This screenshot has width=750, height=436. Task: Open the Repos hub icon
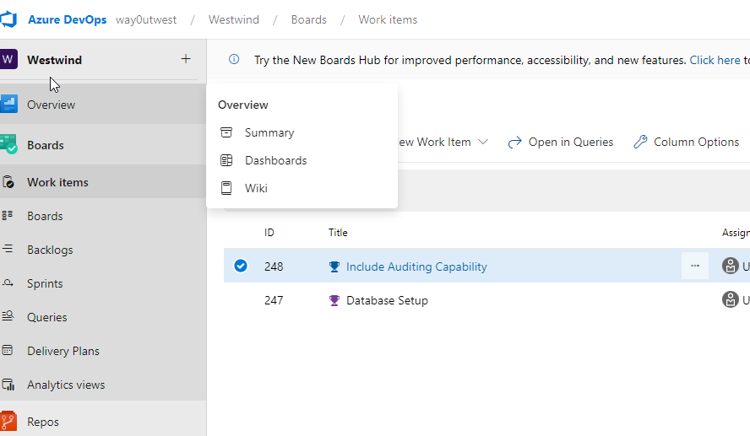pos(8,422)
